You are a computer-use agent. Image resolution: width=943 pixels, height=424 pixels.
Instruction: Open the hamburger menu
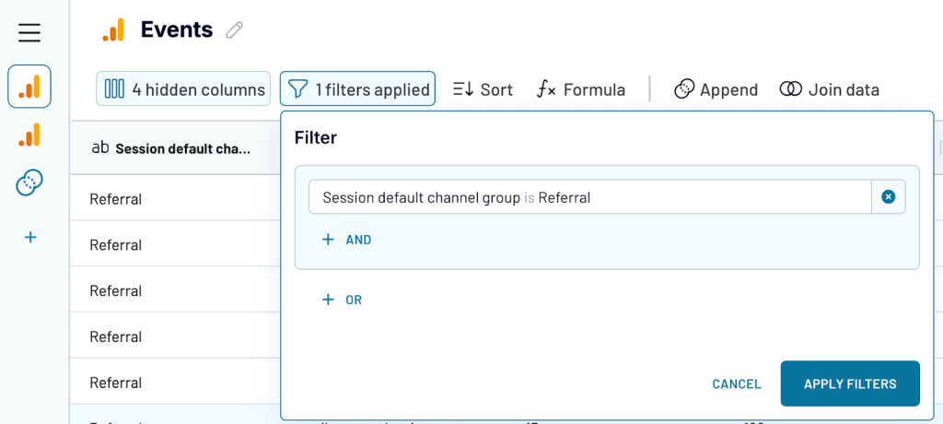[29, 32]
